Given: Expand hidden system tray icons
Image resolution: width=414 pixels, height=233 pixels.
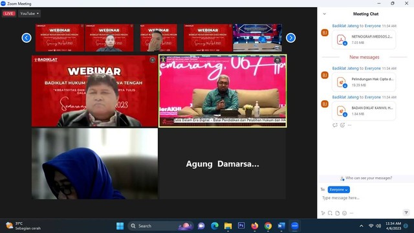Looking at the screenshot, I should (x=361, y=226).
